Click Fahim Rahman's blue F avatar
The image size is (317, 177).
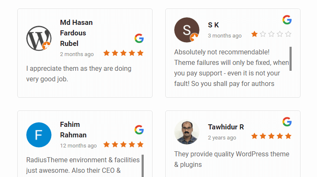coord(39,135)
